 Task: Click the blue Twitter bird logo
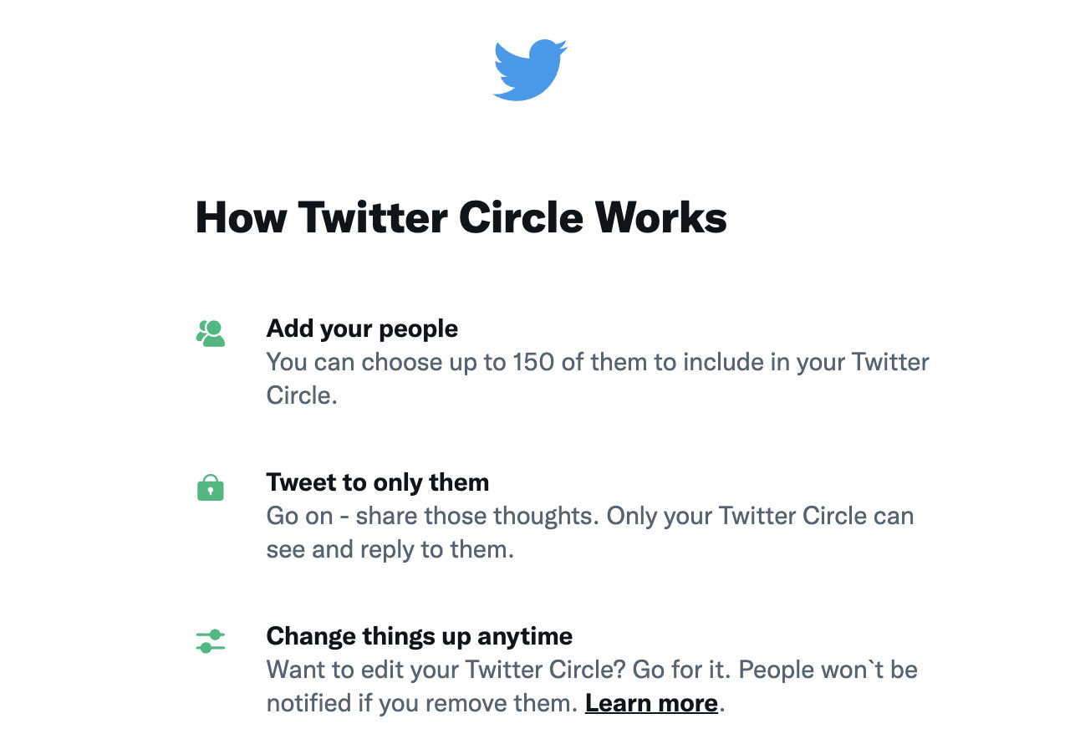click(x=530, y=70)
